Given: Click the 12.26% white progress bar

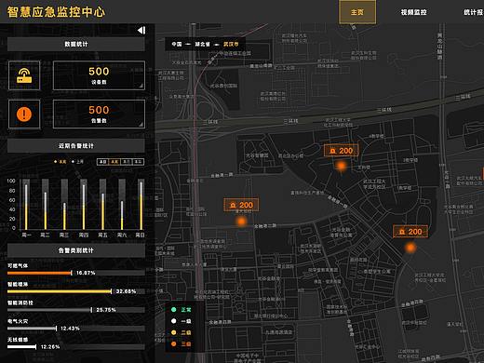Looking at the screenshot, I should pyautogui.click(x=76, y=346).
